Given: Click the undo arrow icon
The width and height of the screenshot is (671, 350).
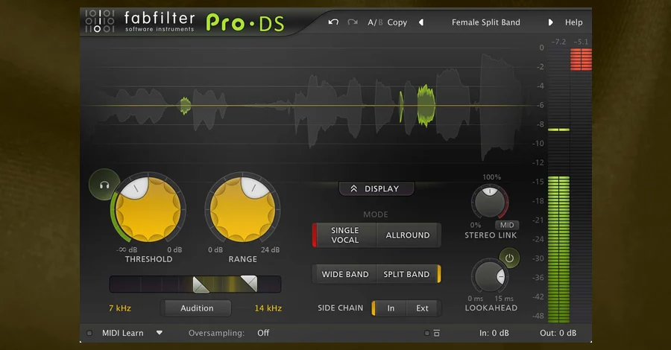Looking at the screenshot, I should pyautogui.click(x=333, y=22).
